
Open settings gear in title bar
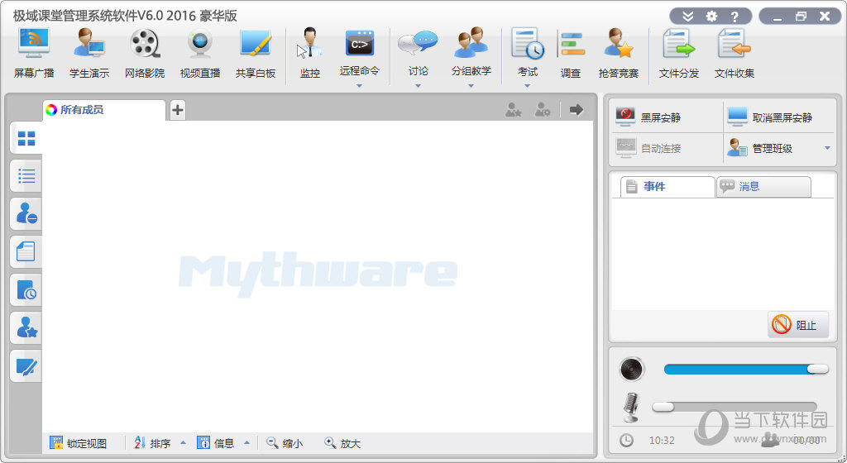[711, 17]
